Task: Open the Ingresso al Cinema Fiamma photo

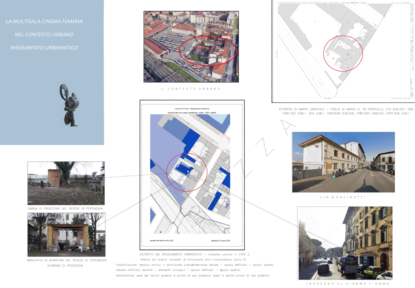Action: coord(345,243)
